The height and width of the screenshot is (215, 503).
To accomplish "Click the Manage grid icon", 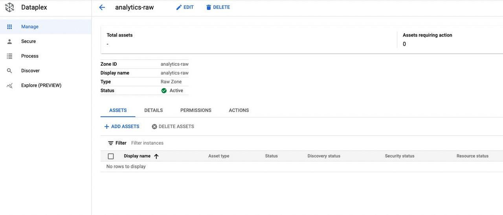I will 10,27.
